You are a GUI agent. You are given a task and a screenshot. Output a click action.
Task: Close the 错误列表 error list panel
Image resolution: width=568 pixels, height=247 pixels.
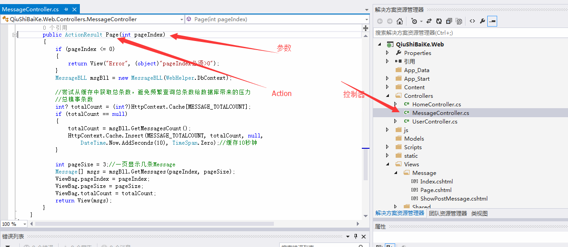[x=364, y=236]
